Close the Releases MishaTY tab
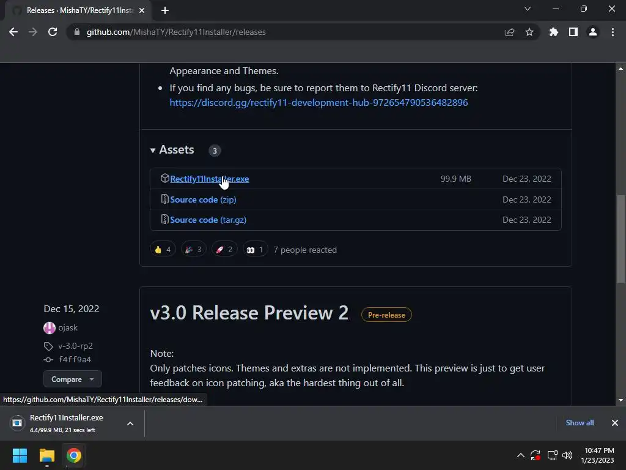Screen dimensions: 626x470 click(x=142, y=10)
